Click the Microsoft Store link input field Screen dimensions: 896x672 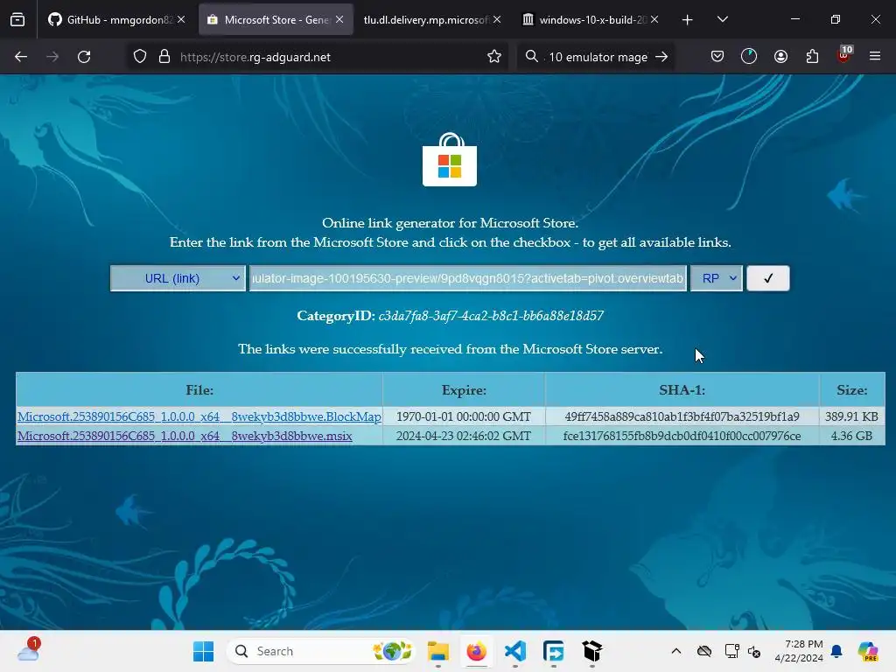(x=468, y=278)
